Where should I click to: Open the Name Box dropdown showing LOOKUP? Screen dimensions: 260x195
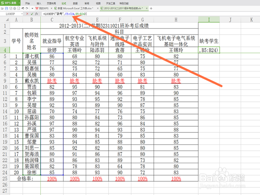click(22, 14)
